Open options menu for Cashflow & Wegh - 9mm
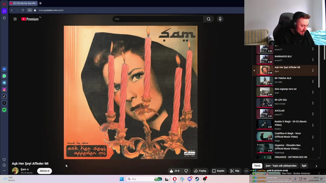 tap(313, 137)
